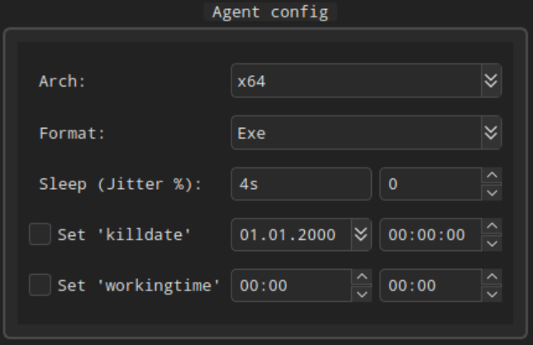Increase killdate time with up arrow
Image resolution: width=533 pixels, height=345 pixels.
[492, 226]
